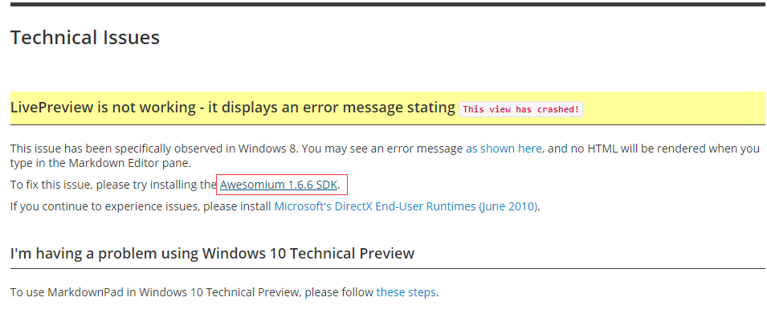767x330 pixels.
Task: Open the "as shown here" link
Action: pyautogui.click(x=504, y=148)
